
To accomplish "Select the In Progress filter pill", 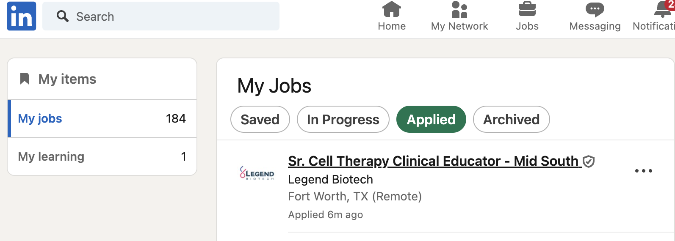I will (343, 119).
